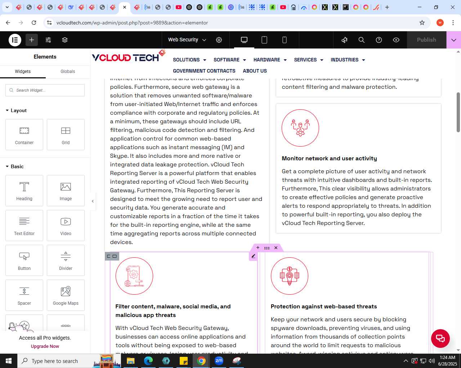Click the Add Element plus button
Image resolution: width=461 pixels, height=368 pixels.
point(32,40)
